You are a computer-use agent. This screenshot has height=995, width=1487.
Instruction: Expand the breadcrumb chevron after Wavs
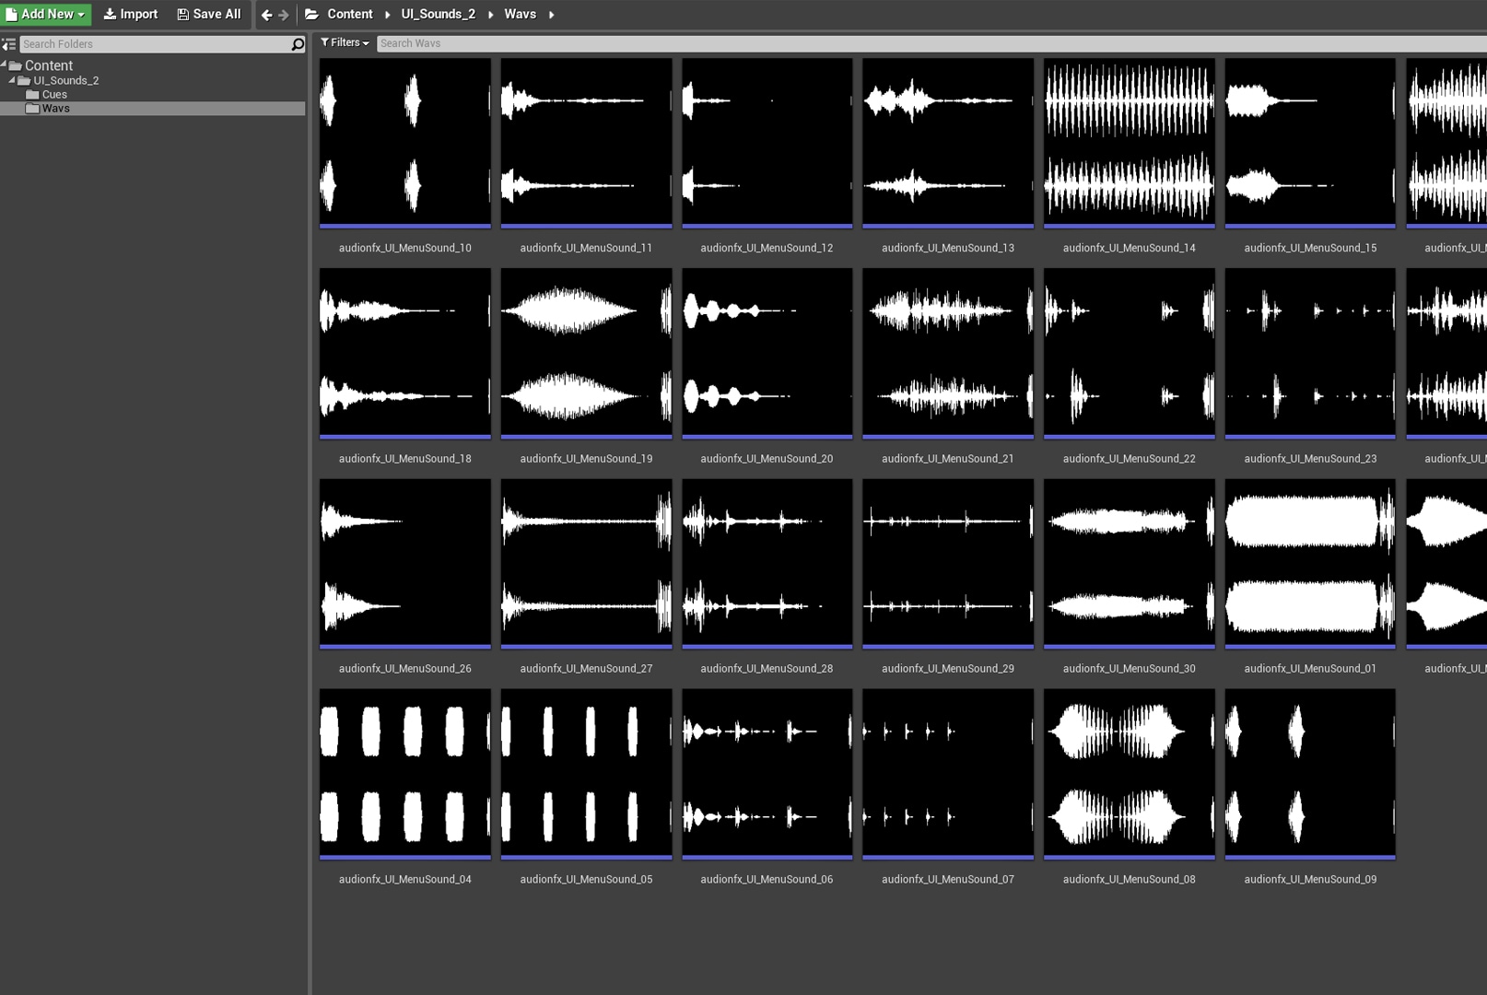click(x=550, y=15)
